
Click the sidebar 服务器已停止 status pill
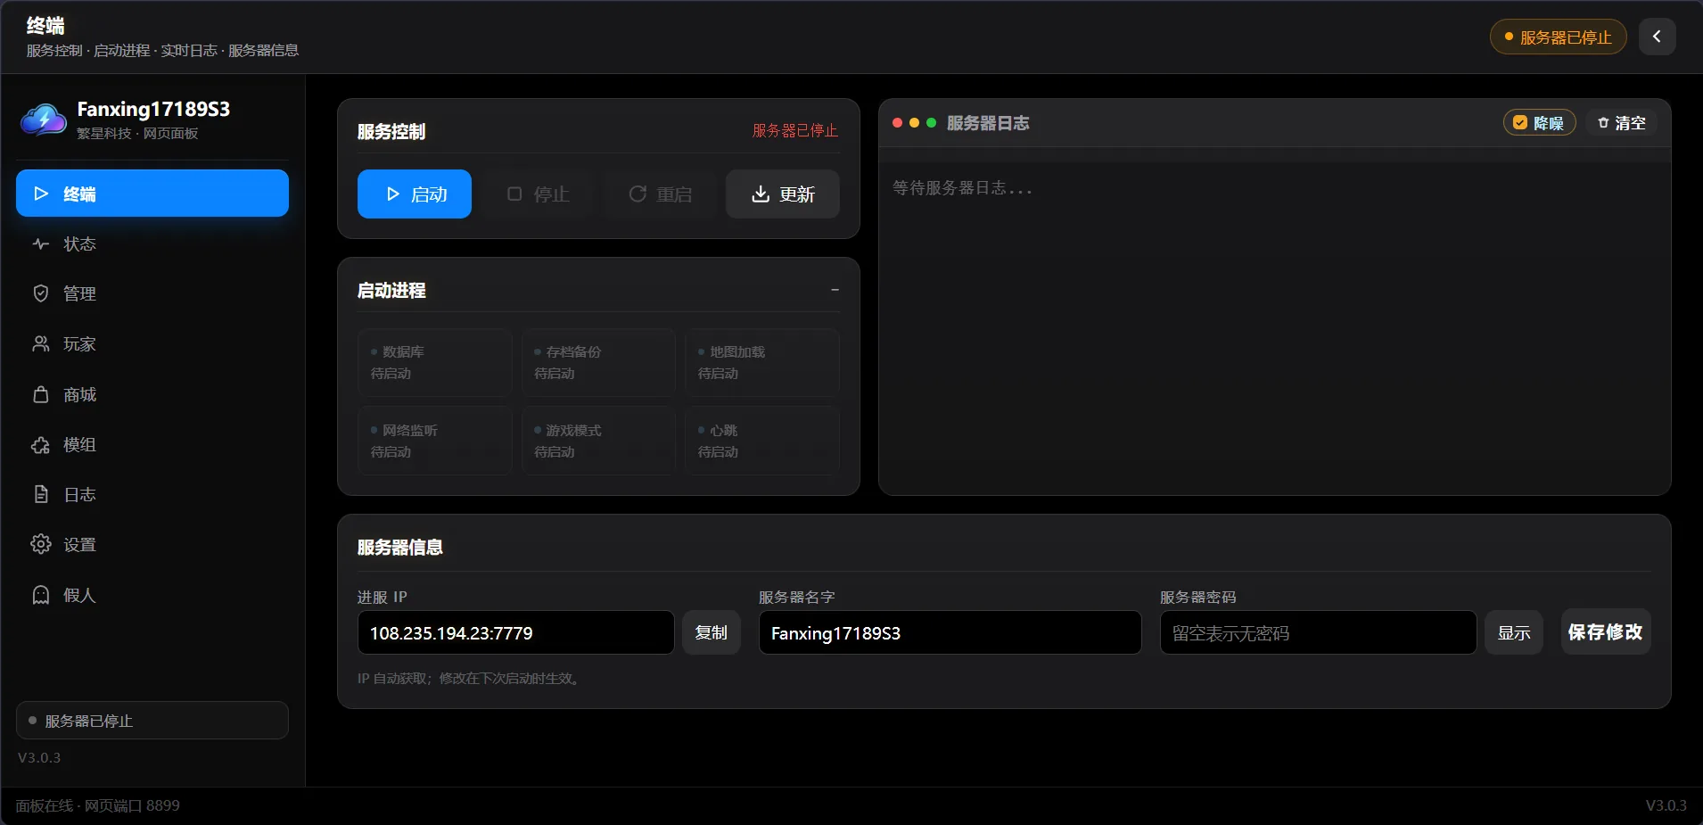[x=152, y=720]
